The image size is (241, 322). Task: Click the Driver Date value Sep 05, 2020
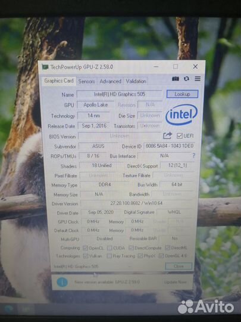[x=101, y=212]
